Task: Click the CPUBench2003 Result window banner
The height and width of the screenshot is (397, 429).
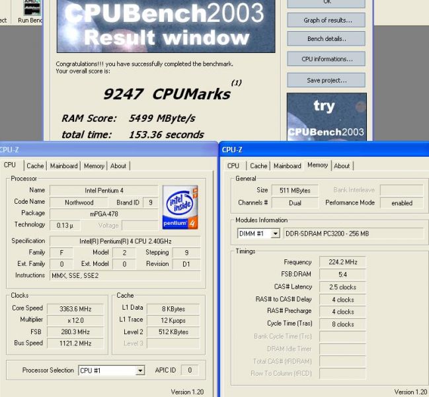Action: 166,26
